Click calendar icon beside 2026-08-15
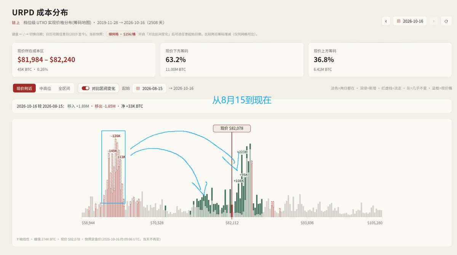Screen dimensions: 457x255 coord(138,88)
